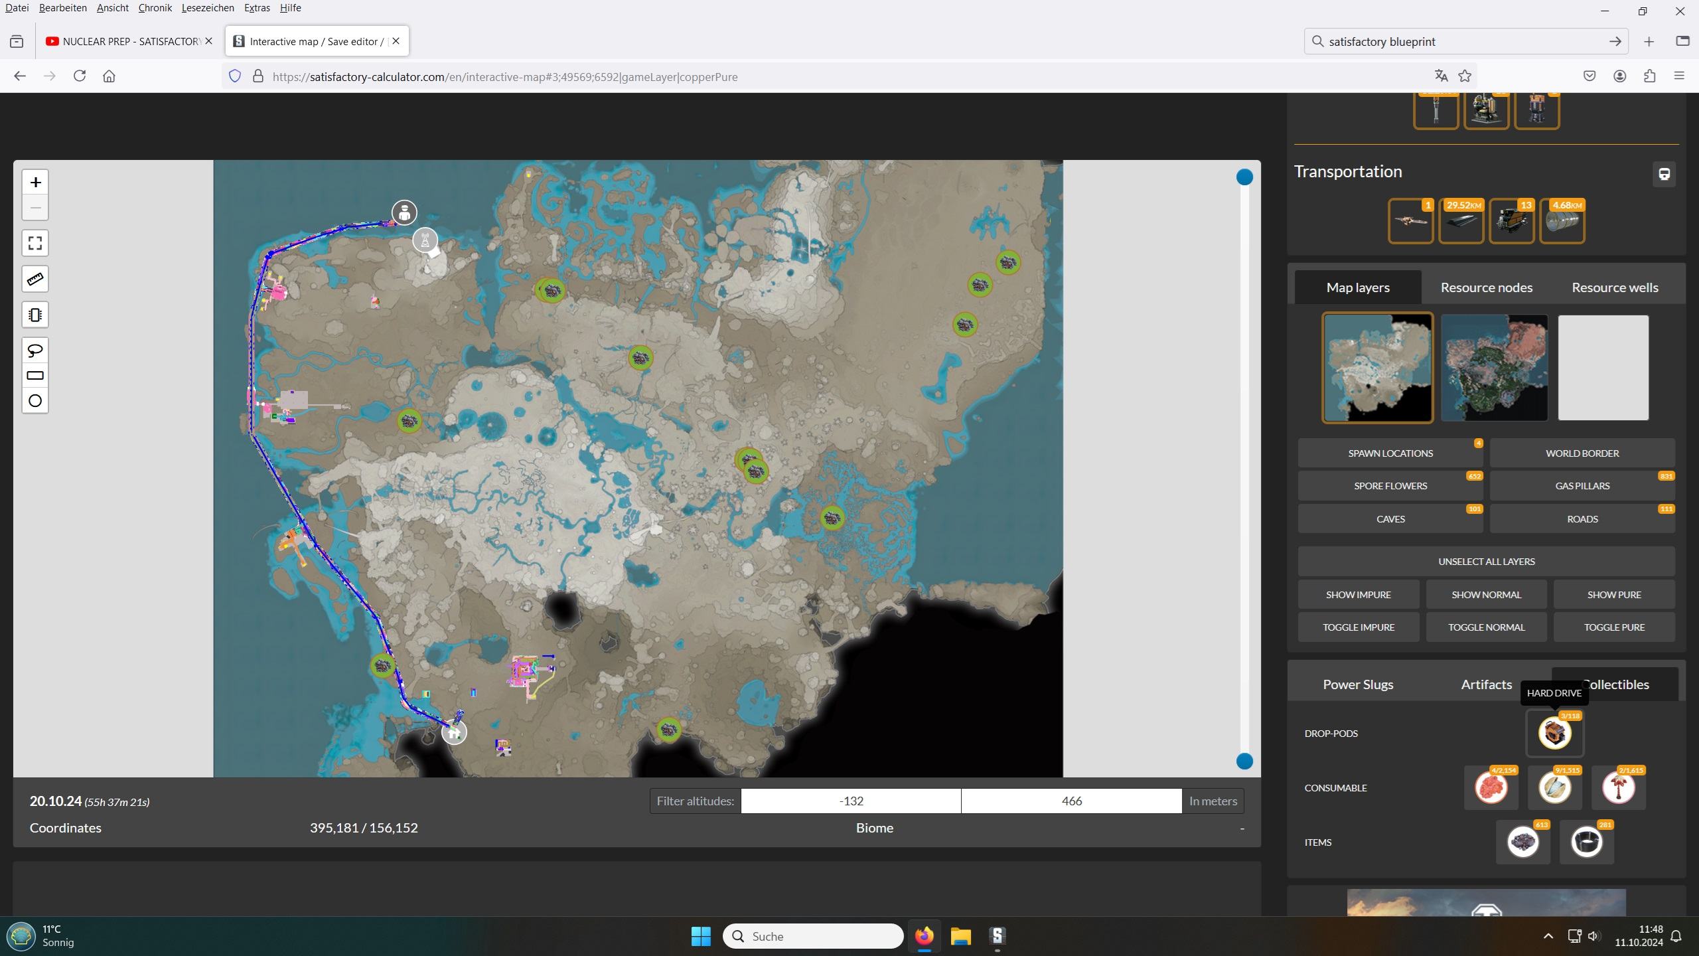The height and width of the screenshot is (956, 1699).
Task: Toggle the 4/2,154 consumable layer
Action: tap(1491, 788)
